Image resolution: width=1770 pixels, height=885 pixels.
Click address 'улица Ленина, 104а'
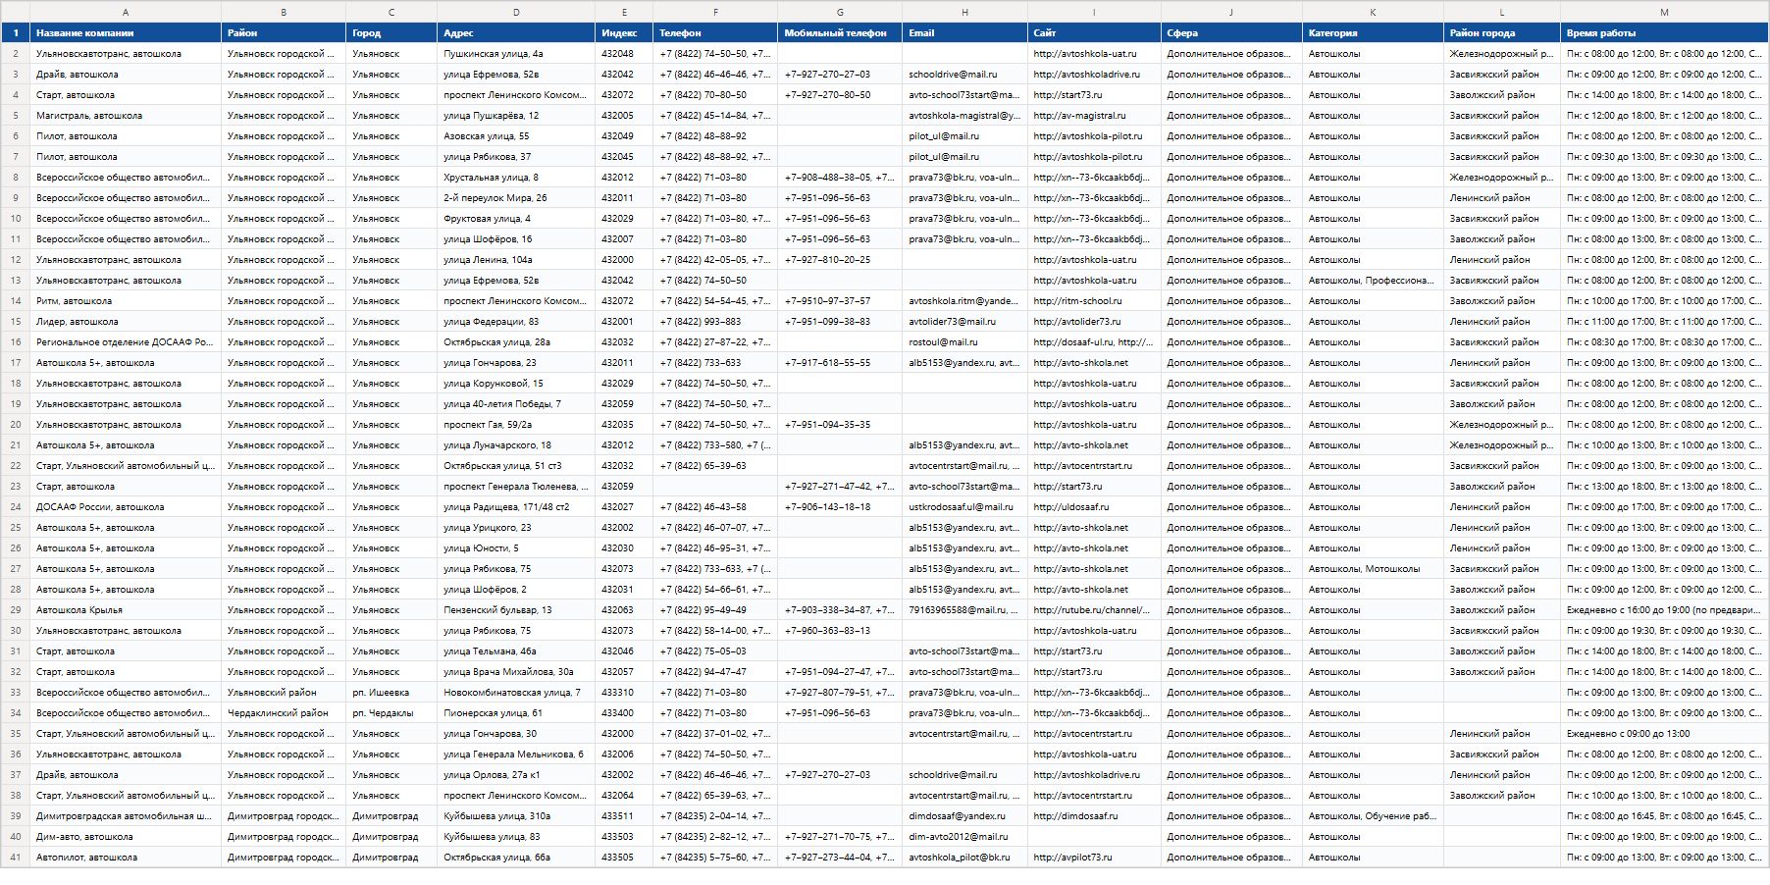pyautogui.click(x=516, y=260)
